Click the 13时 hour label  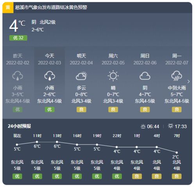57,136
